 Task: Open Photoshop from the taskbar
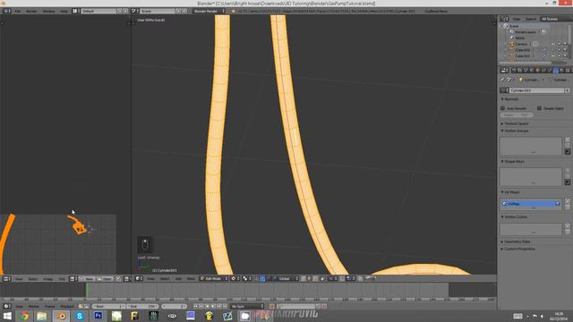click(98, 316)
